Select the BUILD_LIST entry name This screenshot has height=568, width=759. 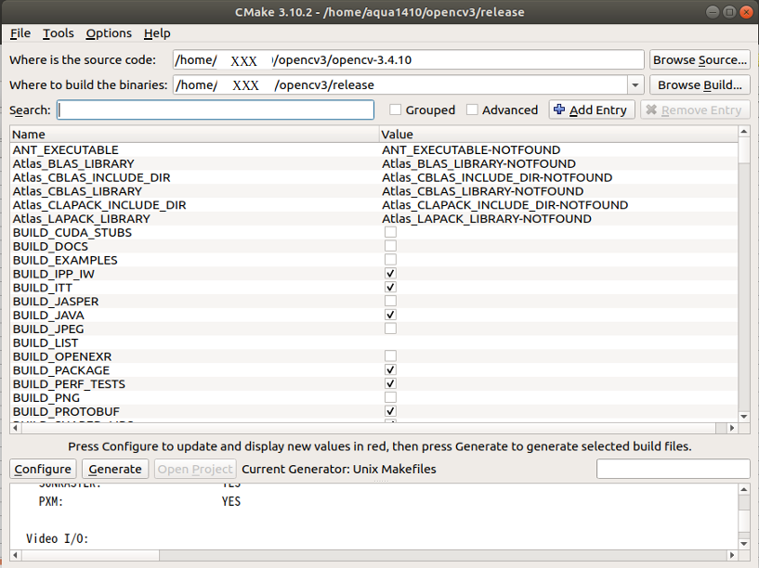tap(46, 342)
